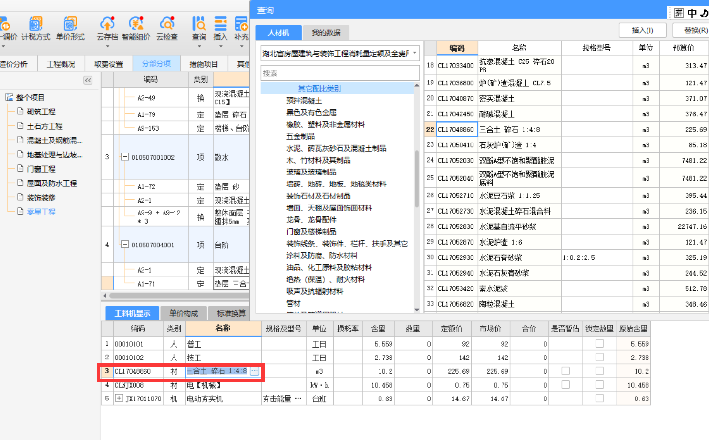Image resolution: width=709 pixels, height=440 pixels.
Task: Select the 屋面及防水工程 tree node
Action: click(x=51, y=183)
